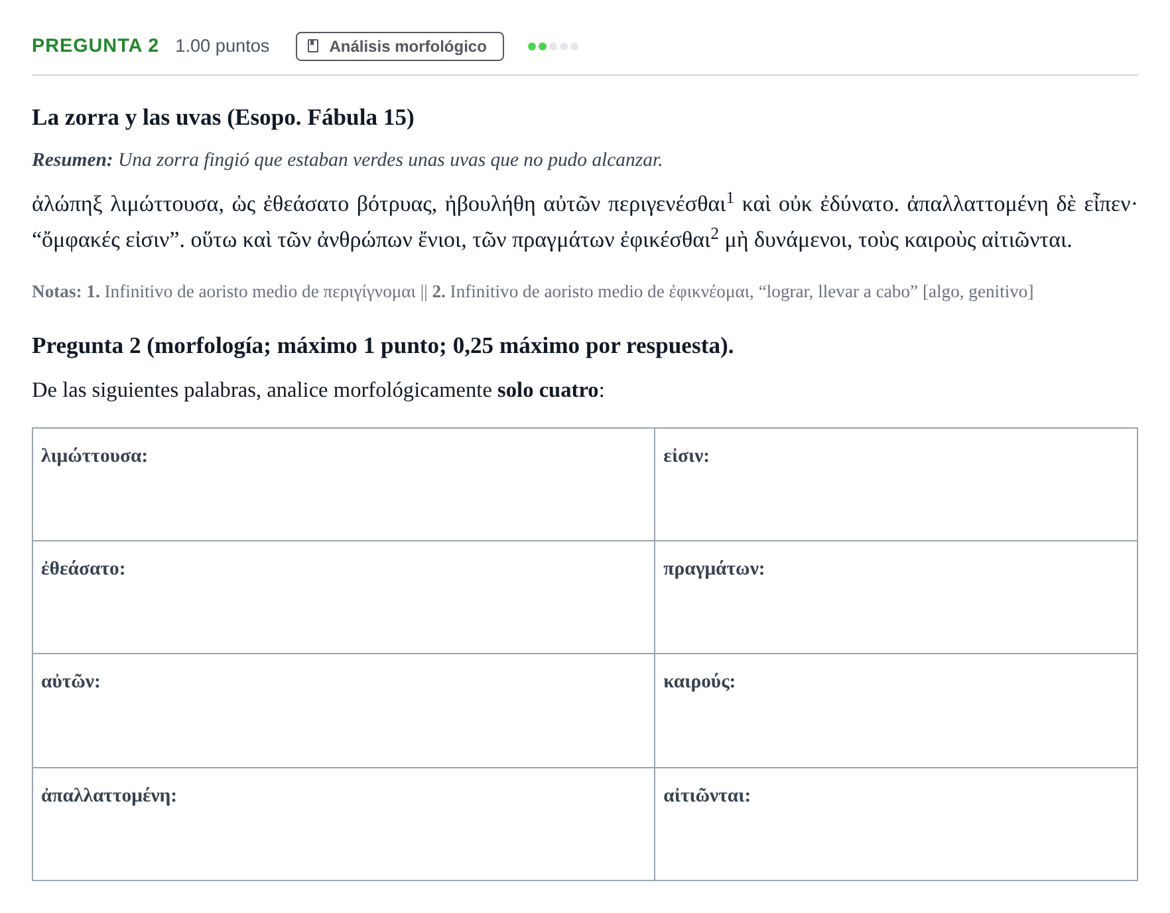Click the title La zorra y las uvas

[x=223, y=117]
